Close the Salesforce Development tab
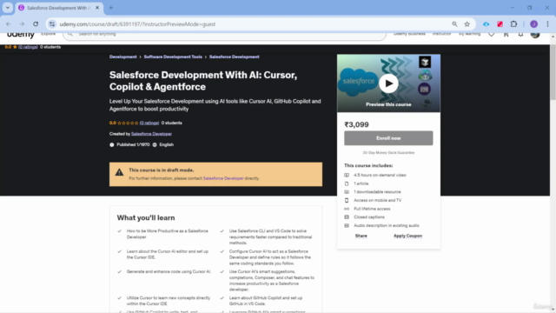The height and width of the screenshot is (313, 556). (x=97, y=8)
